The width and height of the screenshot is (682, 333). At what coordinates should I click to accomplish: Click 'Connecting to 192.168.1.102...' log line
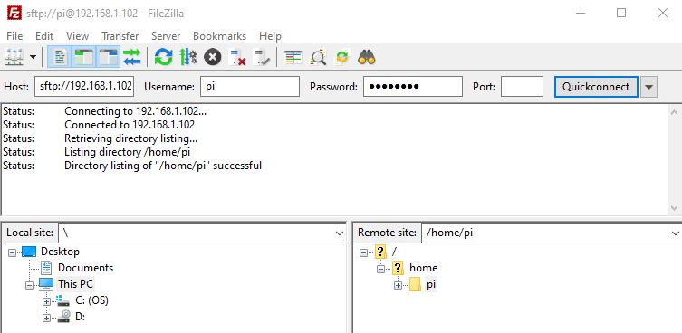135,111
